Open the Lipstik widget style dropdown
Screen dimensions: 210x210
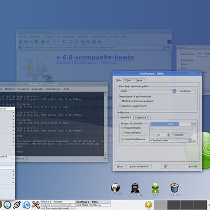pos(147,91)
